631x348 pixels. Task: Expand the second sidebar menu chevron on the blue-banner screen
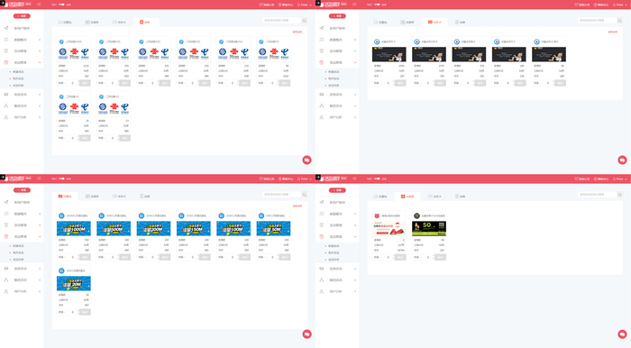(x=40, y=214)
